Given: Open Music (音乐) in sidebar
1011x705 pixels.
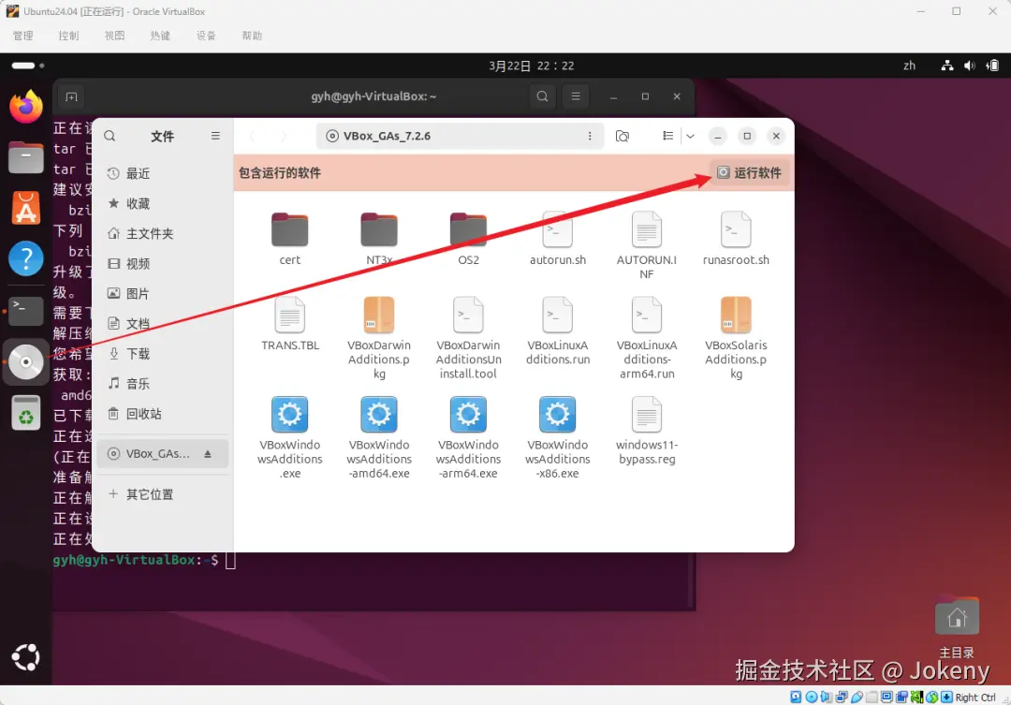Looking at the screenshot, I should (163, 384).
